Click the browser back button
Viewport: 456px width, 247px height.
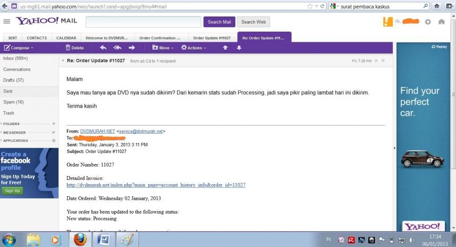click(4, 6)
